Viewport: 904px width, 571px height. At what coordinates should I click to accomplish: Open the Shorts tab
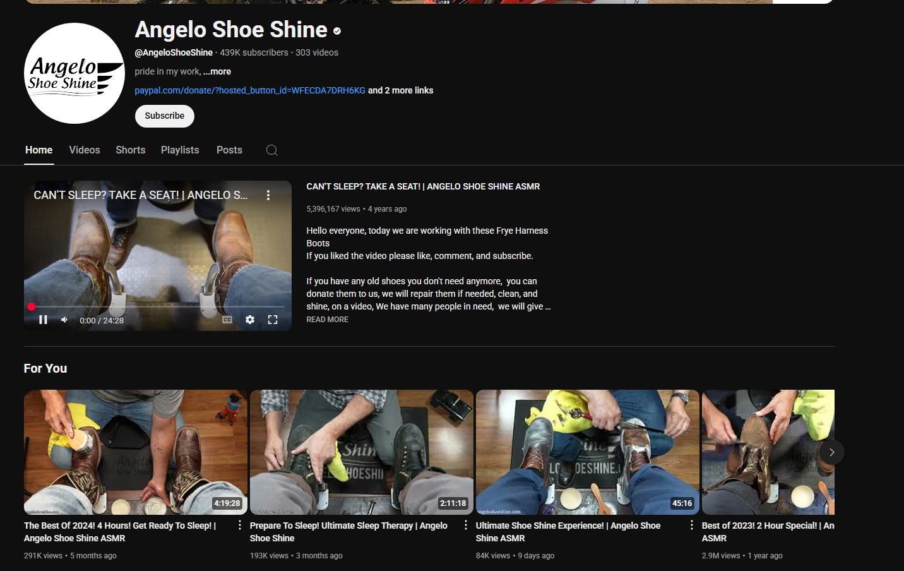point(131,150)
